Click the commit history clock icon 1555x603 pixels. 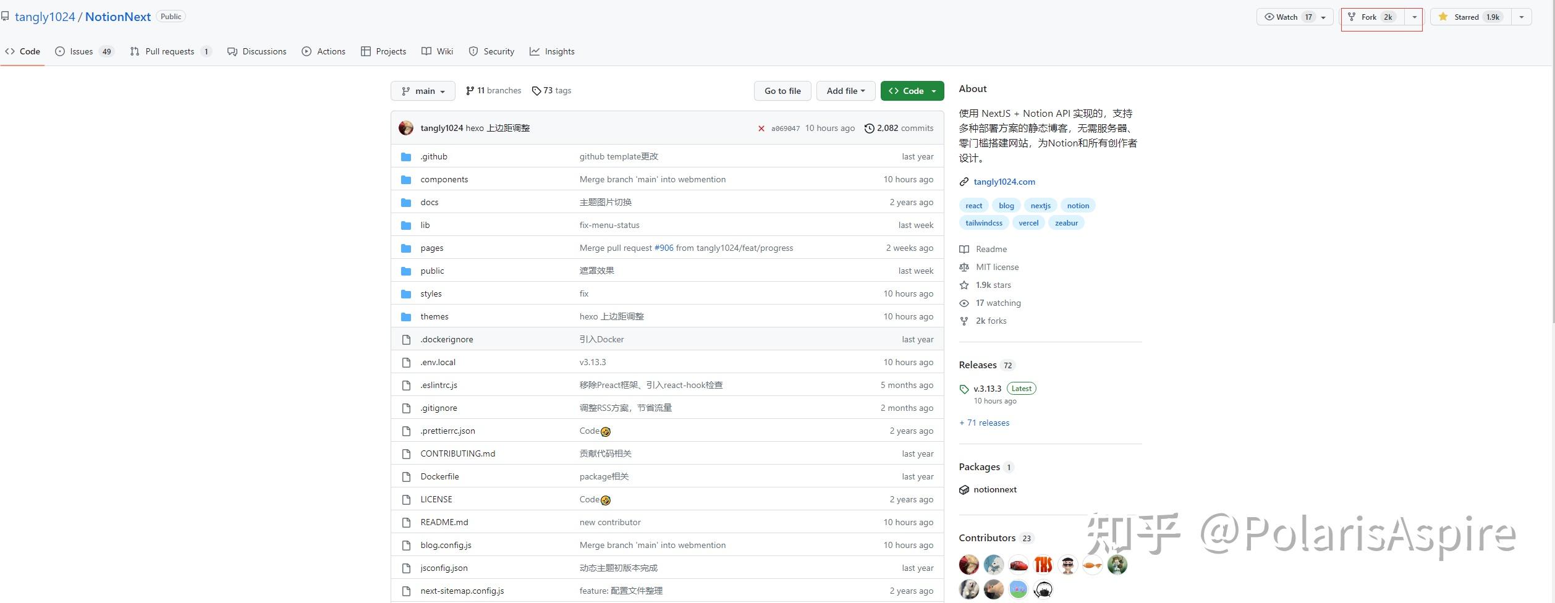pos(869,129)
